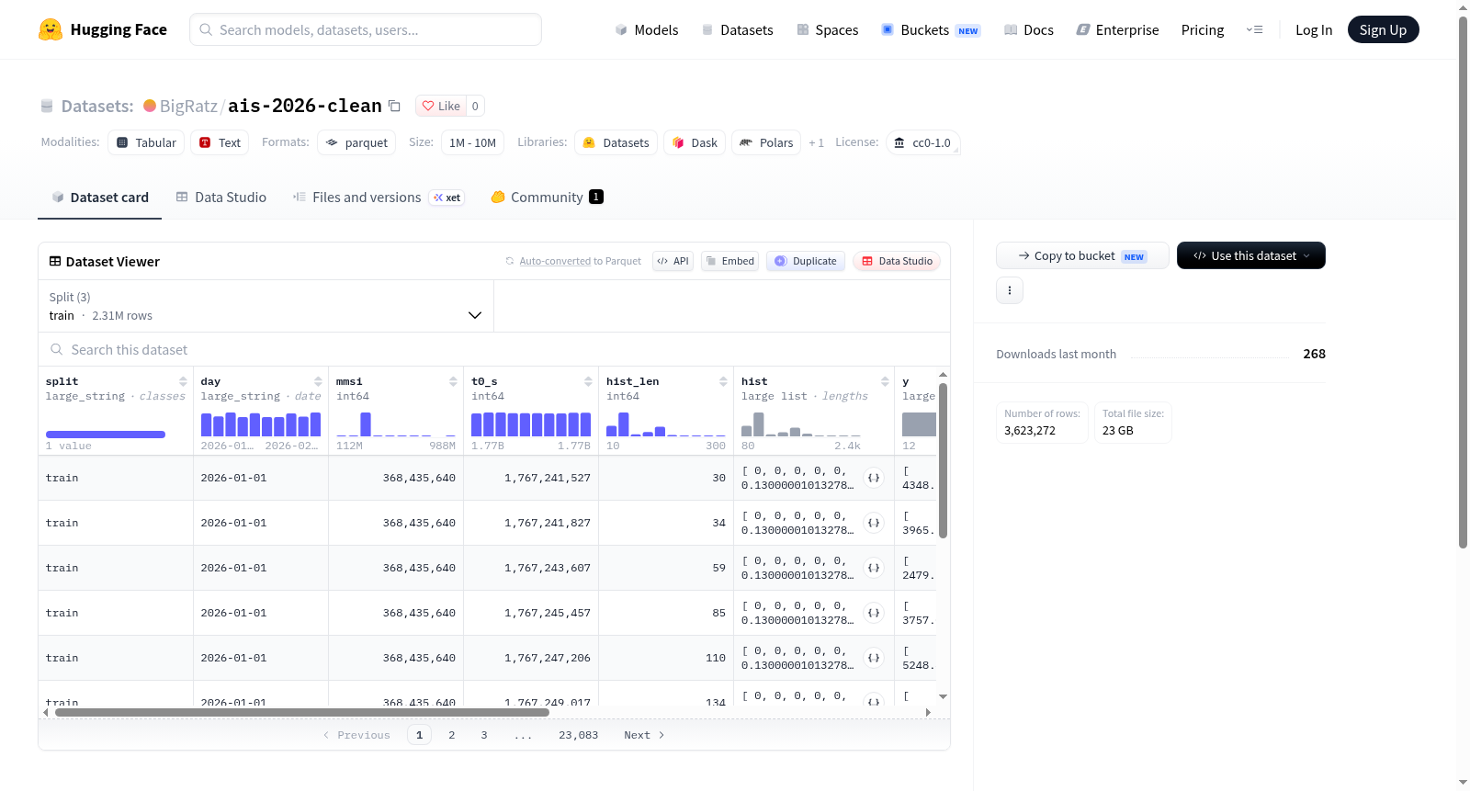Click the heart Like button
The height and width of the screenshot is (791, 1470).
[441, 106]
